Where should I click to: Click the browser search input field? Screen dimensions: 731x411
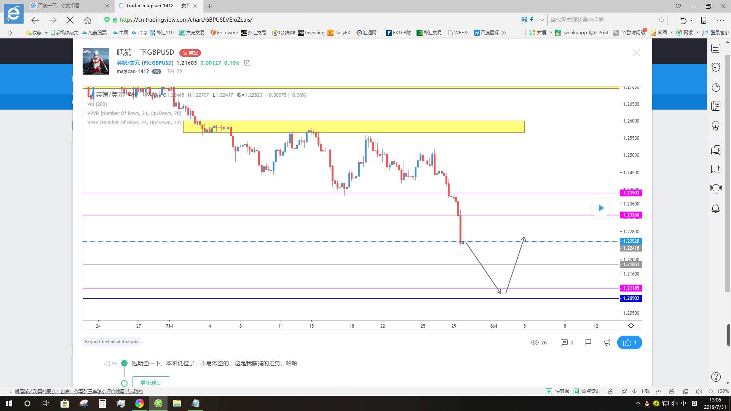(603, 20)
